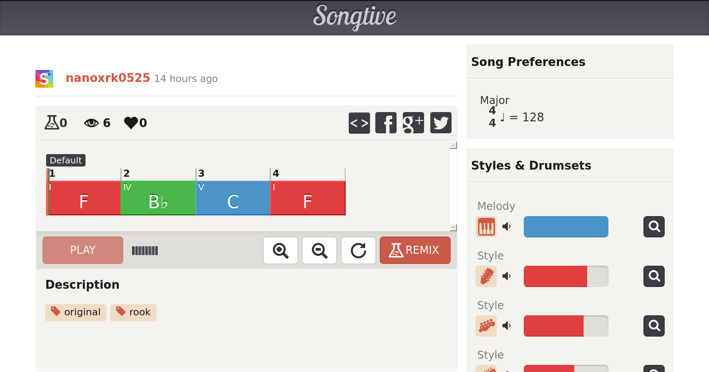
Task: Mute the Melody track speaker
Action: click(506, 227)
